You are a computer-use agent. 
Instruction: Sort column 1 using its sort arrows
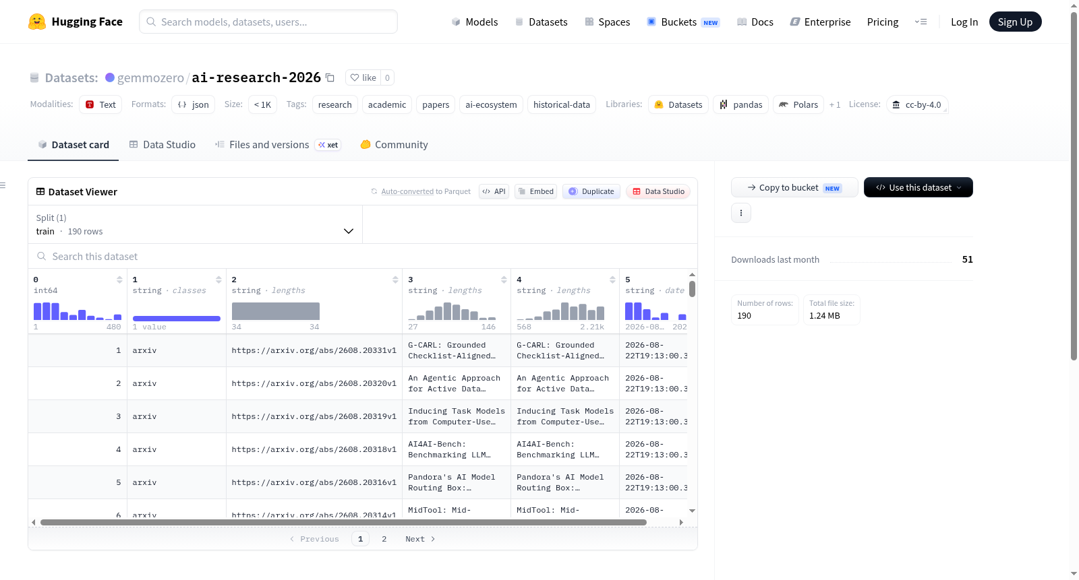click(218, 280)
